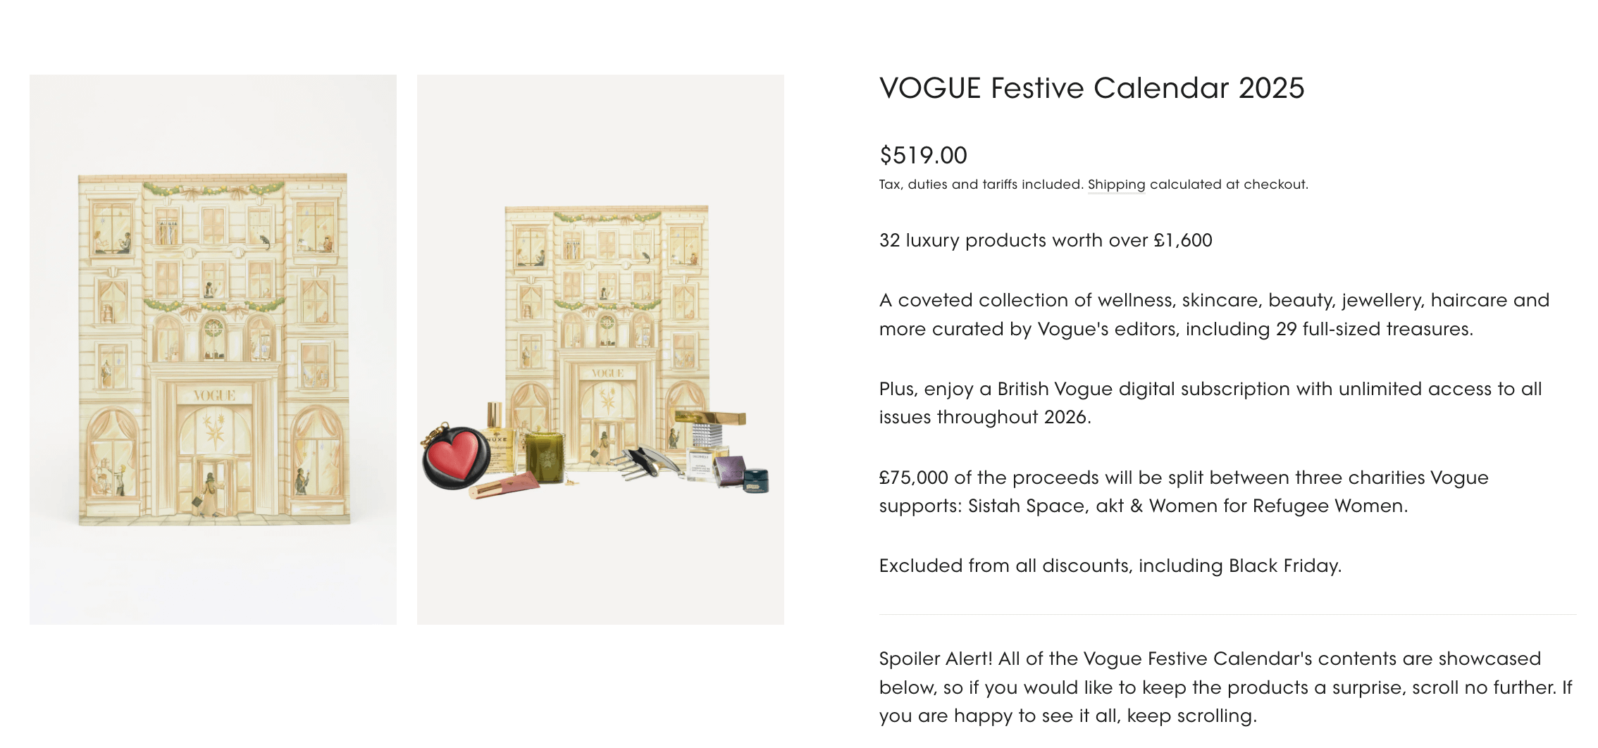Click the red heart keyring in photo
Image resolution: width=1598 pixels, height=748 pixels.
tap(454, 456)
